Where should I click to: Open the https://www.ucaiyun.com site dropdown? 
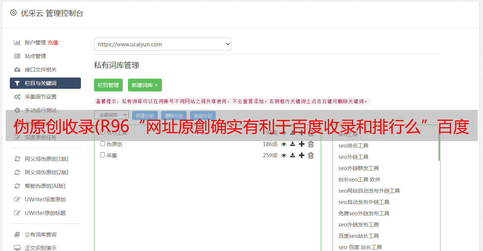point(163,44)
